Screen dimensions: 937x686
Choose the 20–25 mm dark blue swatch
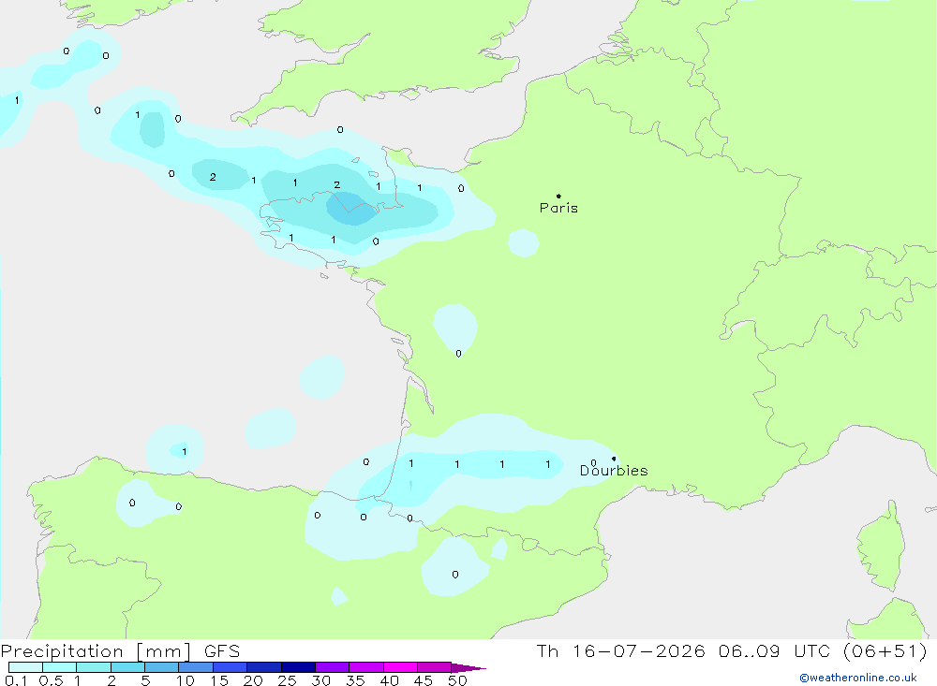tap(263, 667)
